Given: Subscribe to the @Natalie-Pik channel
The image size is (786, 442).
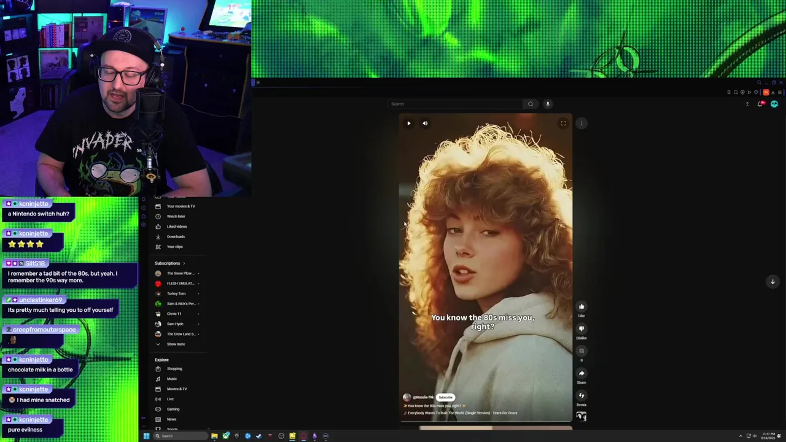Looking at the screenshot, I should pyautogui.click(x=446, y=397).
